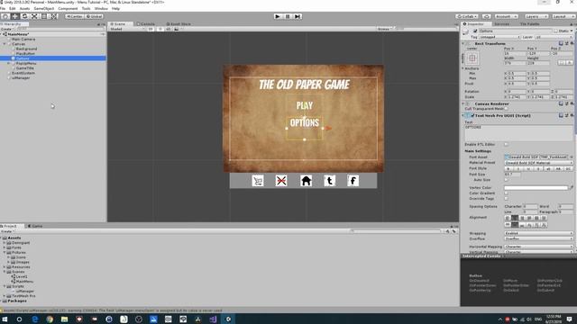Open the Tag dropdown
The image size is (577, 324).
coord(499,37)
